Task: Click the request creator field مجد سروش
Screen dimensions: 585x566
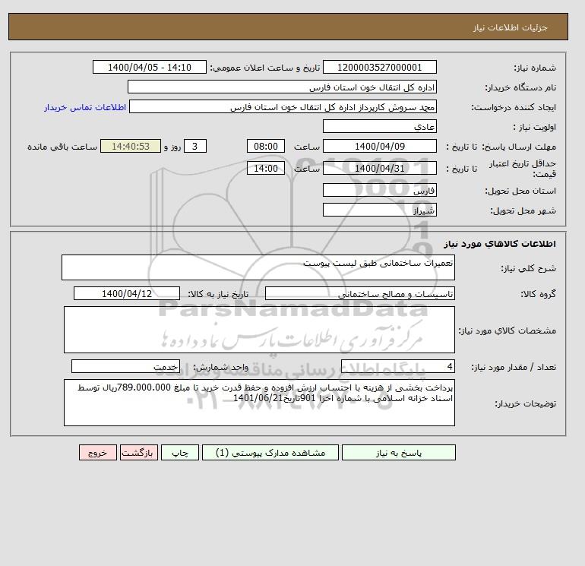Action: pos(283,106)
